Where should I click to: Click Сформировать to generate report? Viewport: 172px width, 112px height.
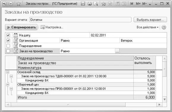(x=21, y=27)
